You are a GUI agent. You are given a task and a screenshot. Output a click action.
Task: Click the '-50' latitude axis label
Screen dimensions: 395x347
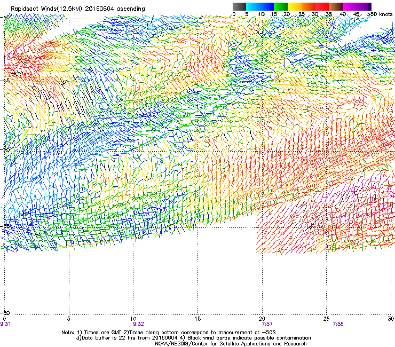click(5, 149)
